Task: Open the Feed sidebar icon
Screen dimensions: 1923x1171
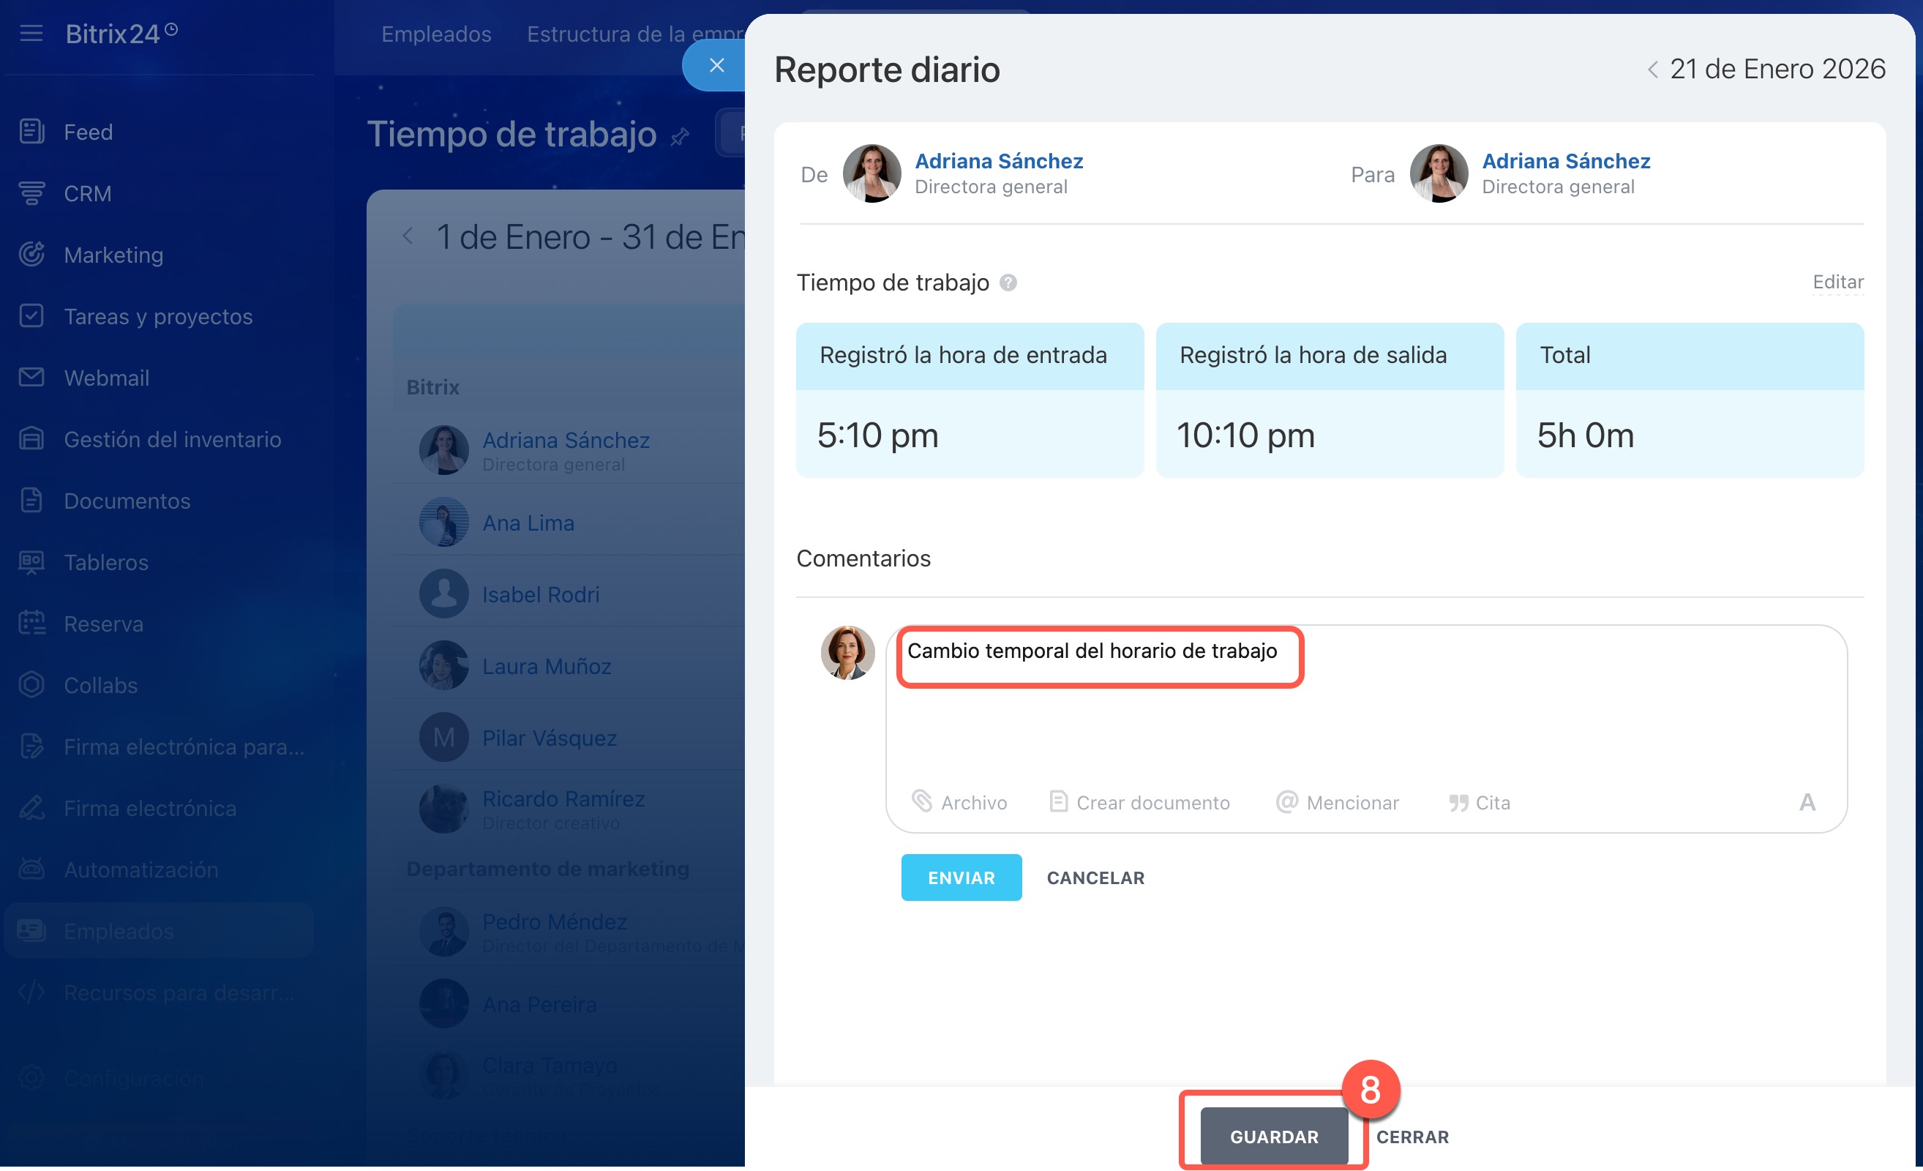Action: [31, 131]
